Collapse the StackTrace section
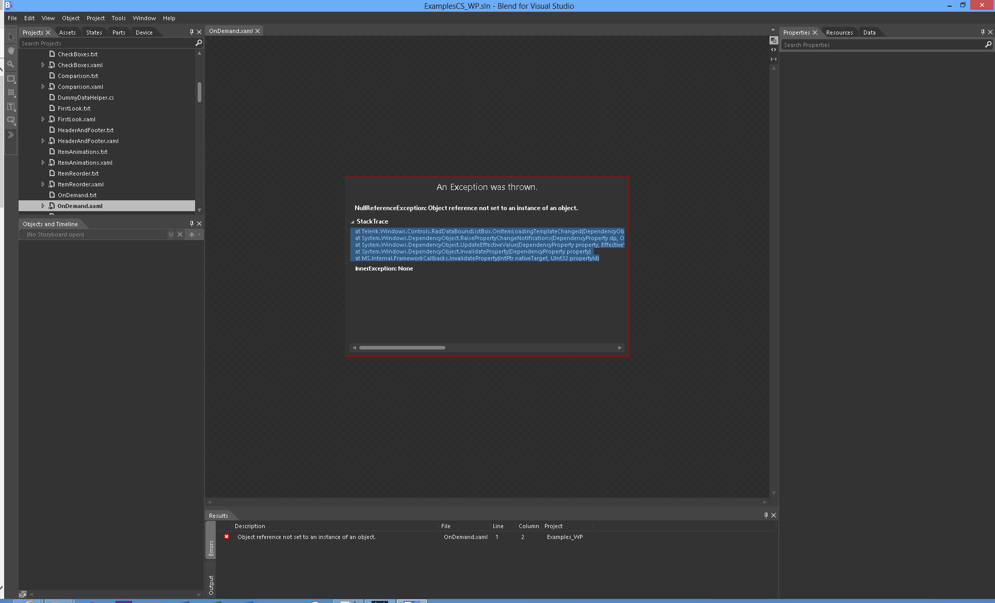Viewport: 995px width, 603px height. click(352, 221)
